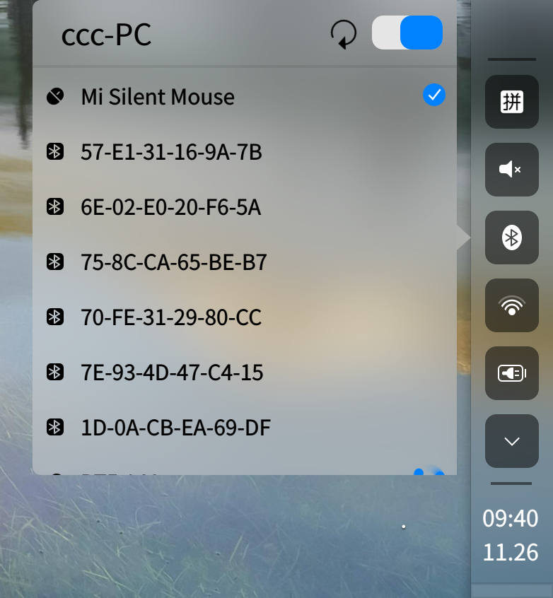Click the mouse icon beside Mi Silent Mouse
Screen dimensions: 553x598
click(x=55, y=96)
